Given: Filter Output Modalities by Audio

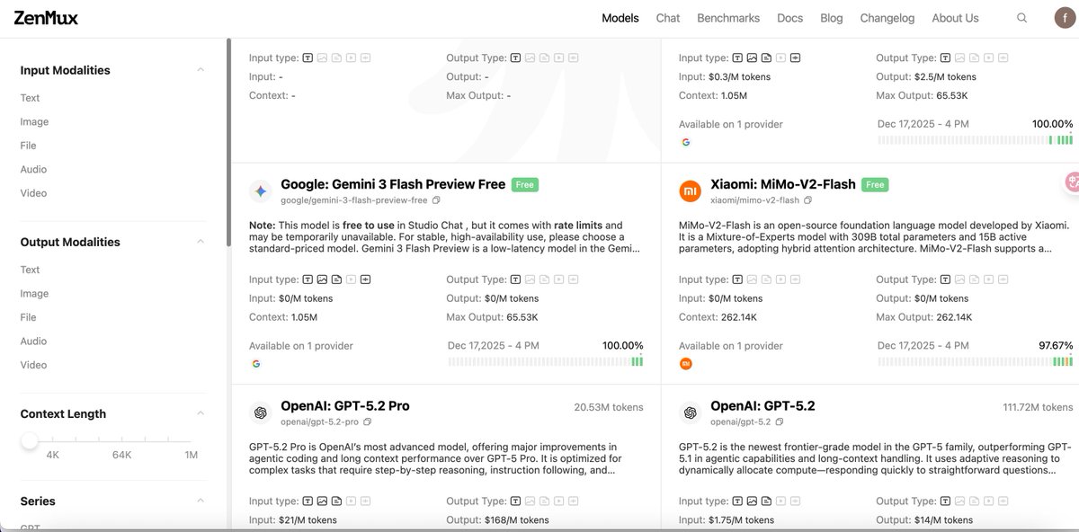Looking at the screenshot, I should 34,341.
